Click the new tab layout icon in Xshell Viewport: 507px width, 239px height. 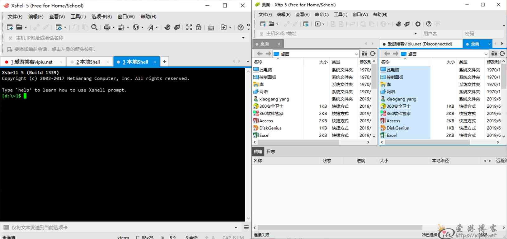pos(224,27)
